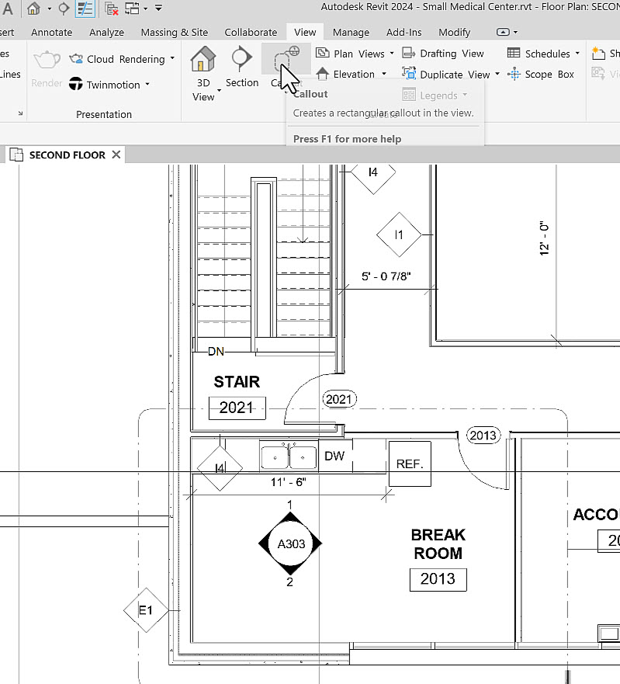
Task: Click the E1 wall tag diamond
Action: [146, 610]
